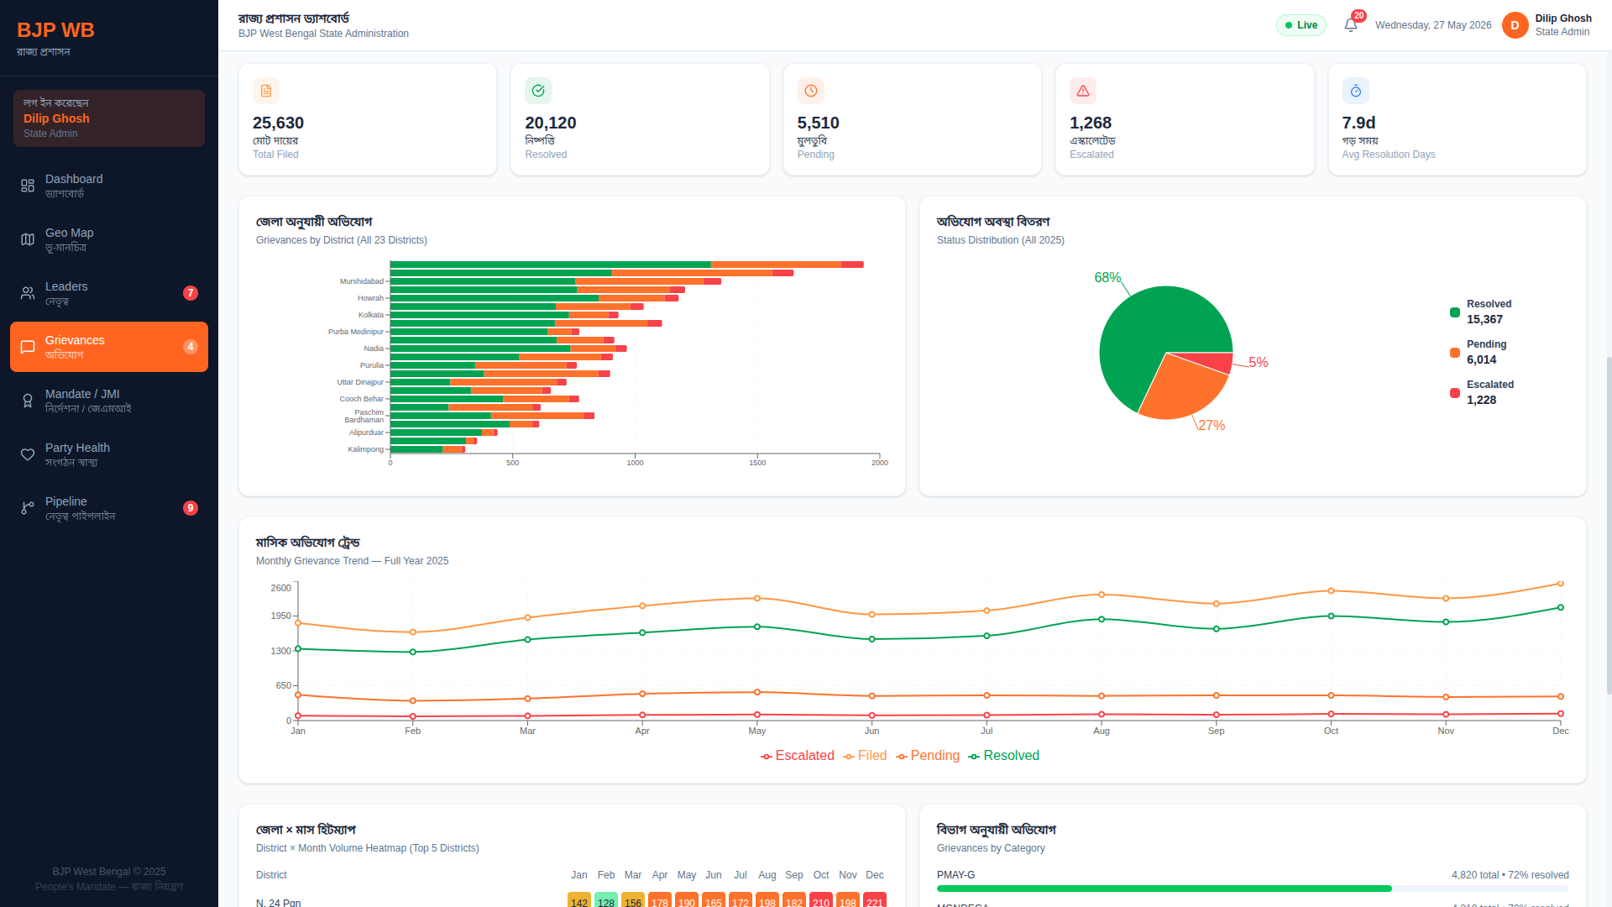Click the Avg Resolution Days stopwatch icon
The height and width of the screenshot is (907, 1612).
pyautogui.click(x=1356, y=91)
